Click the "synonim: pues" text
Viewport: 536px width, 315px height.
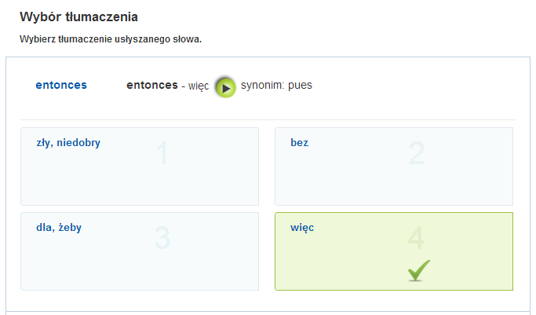pos(276,85)
